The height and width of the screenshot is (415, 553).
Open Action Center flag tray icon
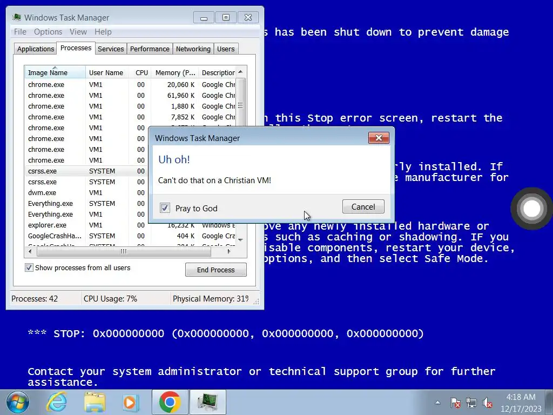pos(455,403)
